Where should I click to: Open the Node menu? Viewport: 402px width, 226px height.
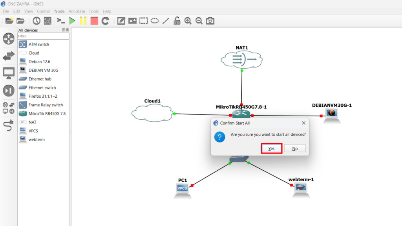pos(59,11)
